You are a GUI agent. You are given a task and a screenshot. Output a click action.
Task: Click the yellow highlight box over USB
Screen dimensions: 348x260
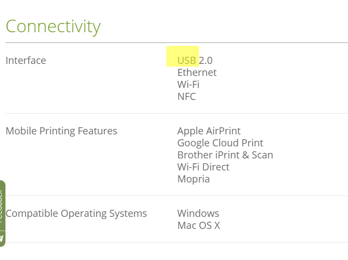(x=183, y=56)
